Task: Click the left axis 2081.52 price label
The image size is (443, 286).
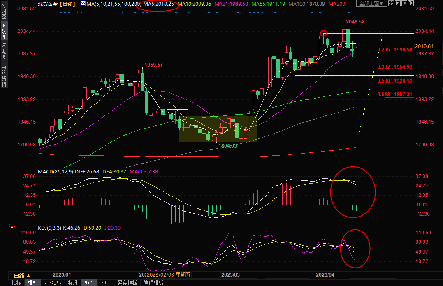Action: tap(27, 9)
